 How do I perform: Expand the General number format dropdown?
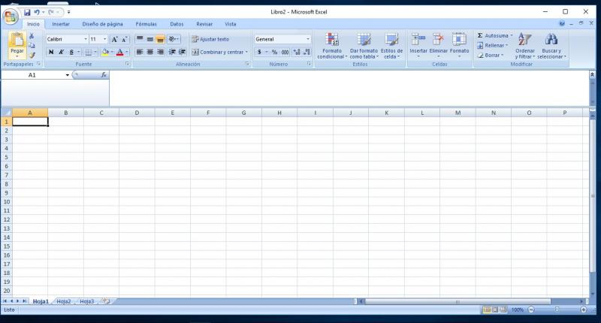(307, 39)
